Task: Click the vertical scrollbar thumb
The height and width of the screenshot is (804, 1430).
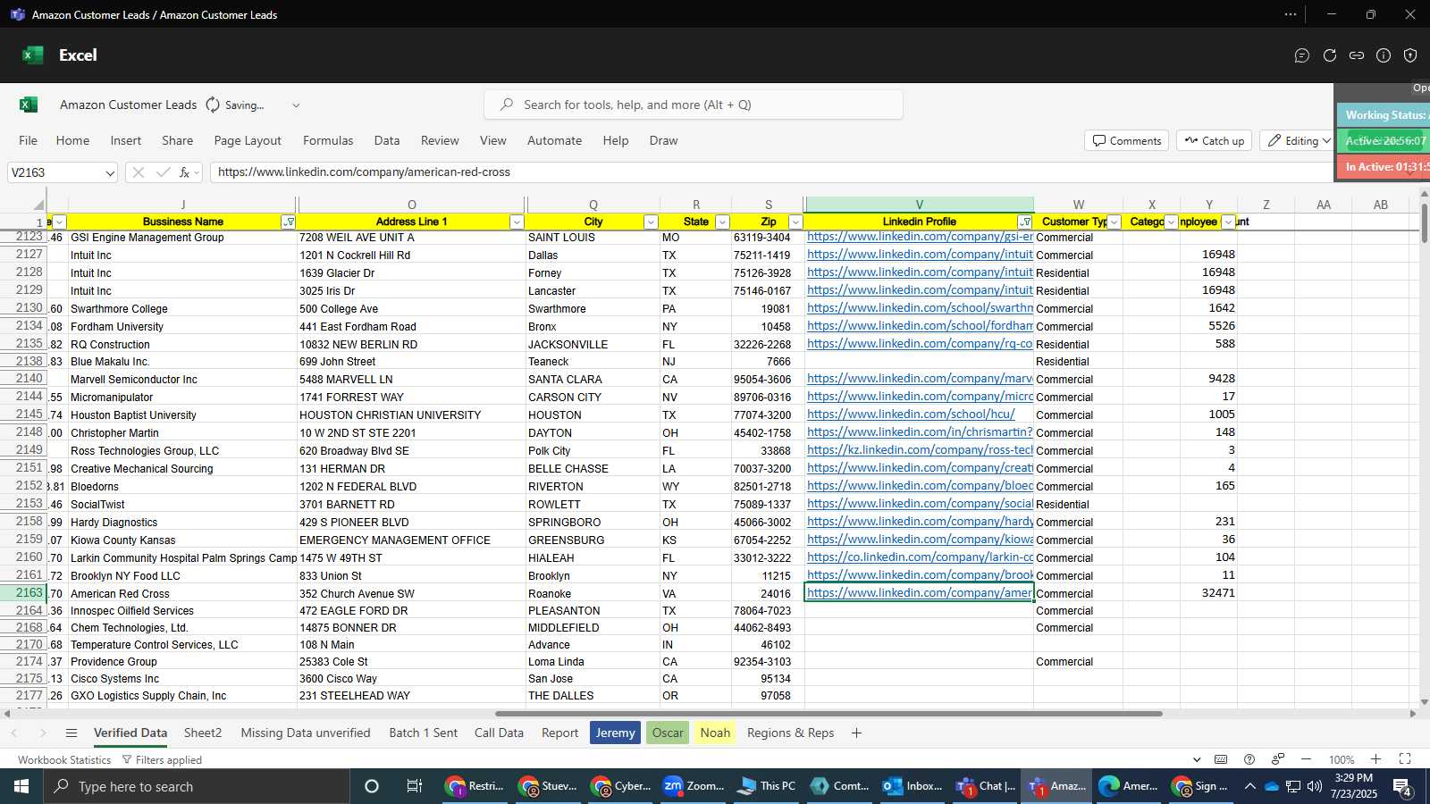Action: [x=1424, y=223]
